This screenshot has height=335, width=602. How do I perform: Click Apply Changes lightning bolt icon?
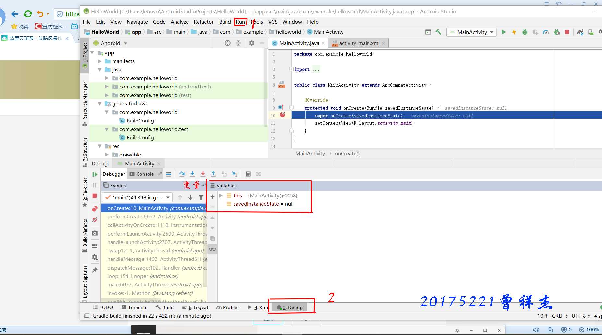tap(514, 32)
